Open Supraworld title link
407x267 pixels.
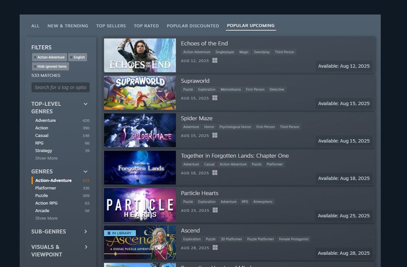(x=195, y=81)
